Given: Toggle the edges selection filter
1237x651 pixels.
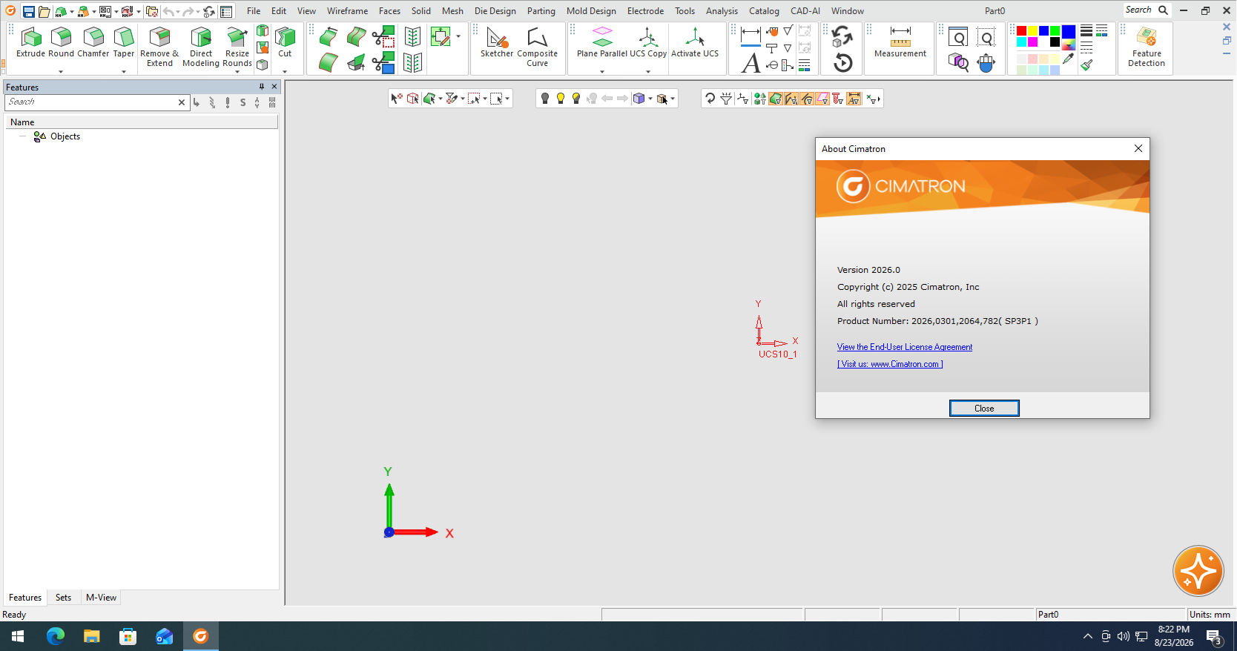Looking at the screenshot, I should pos(806,99).
